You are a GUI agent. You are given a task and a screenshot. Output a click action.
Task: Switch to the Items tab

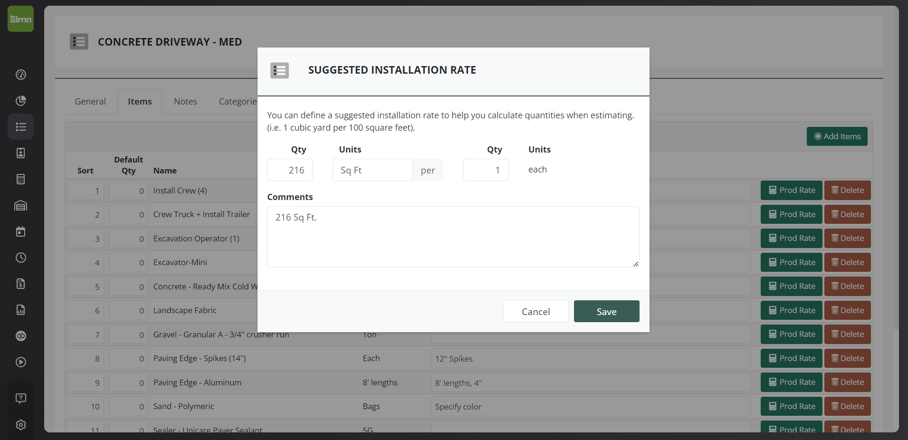point(140,101)
